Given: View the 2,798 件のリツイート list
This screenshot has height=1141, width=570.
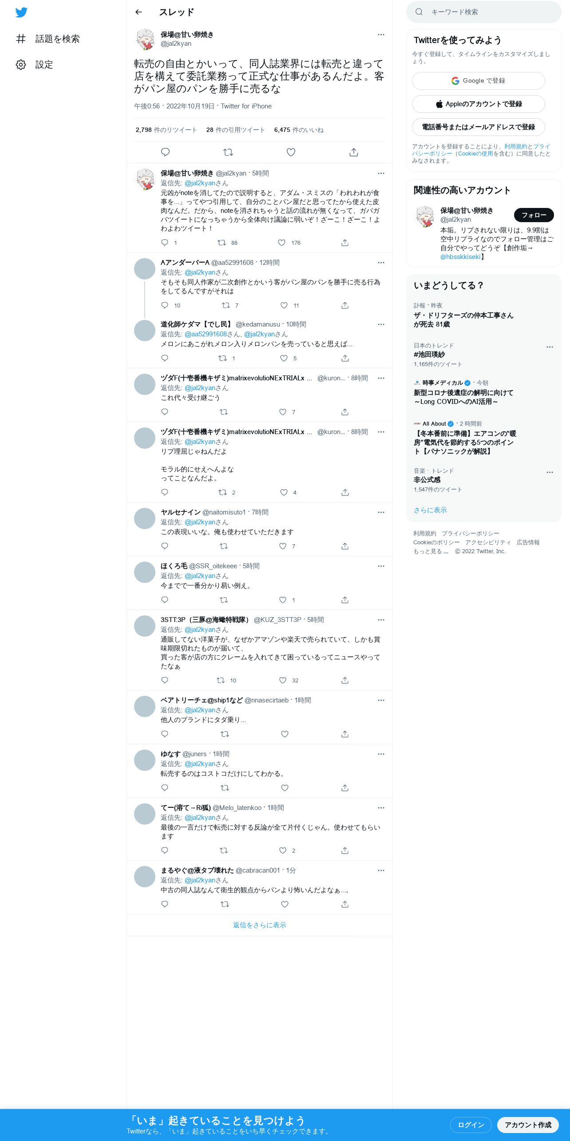Looking at the screenshot, I should 166,130.
